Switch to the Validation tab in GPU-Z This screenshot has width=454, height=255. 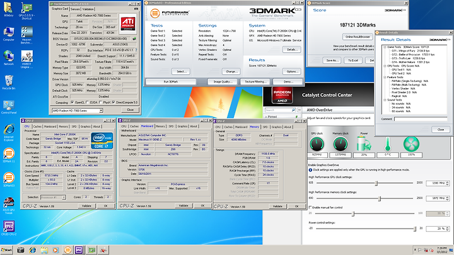[x=88, y=9]
